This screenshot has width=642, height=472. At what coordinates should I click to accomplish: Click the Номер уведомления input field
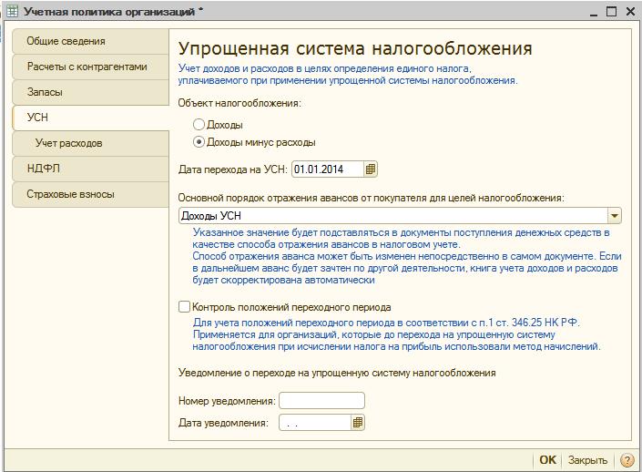321,401
